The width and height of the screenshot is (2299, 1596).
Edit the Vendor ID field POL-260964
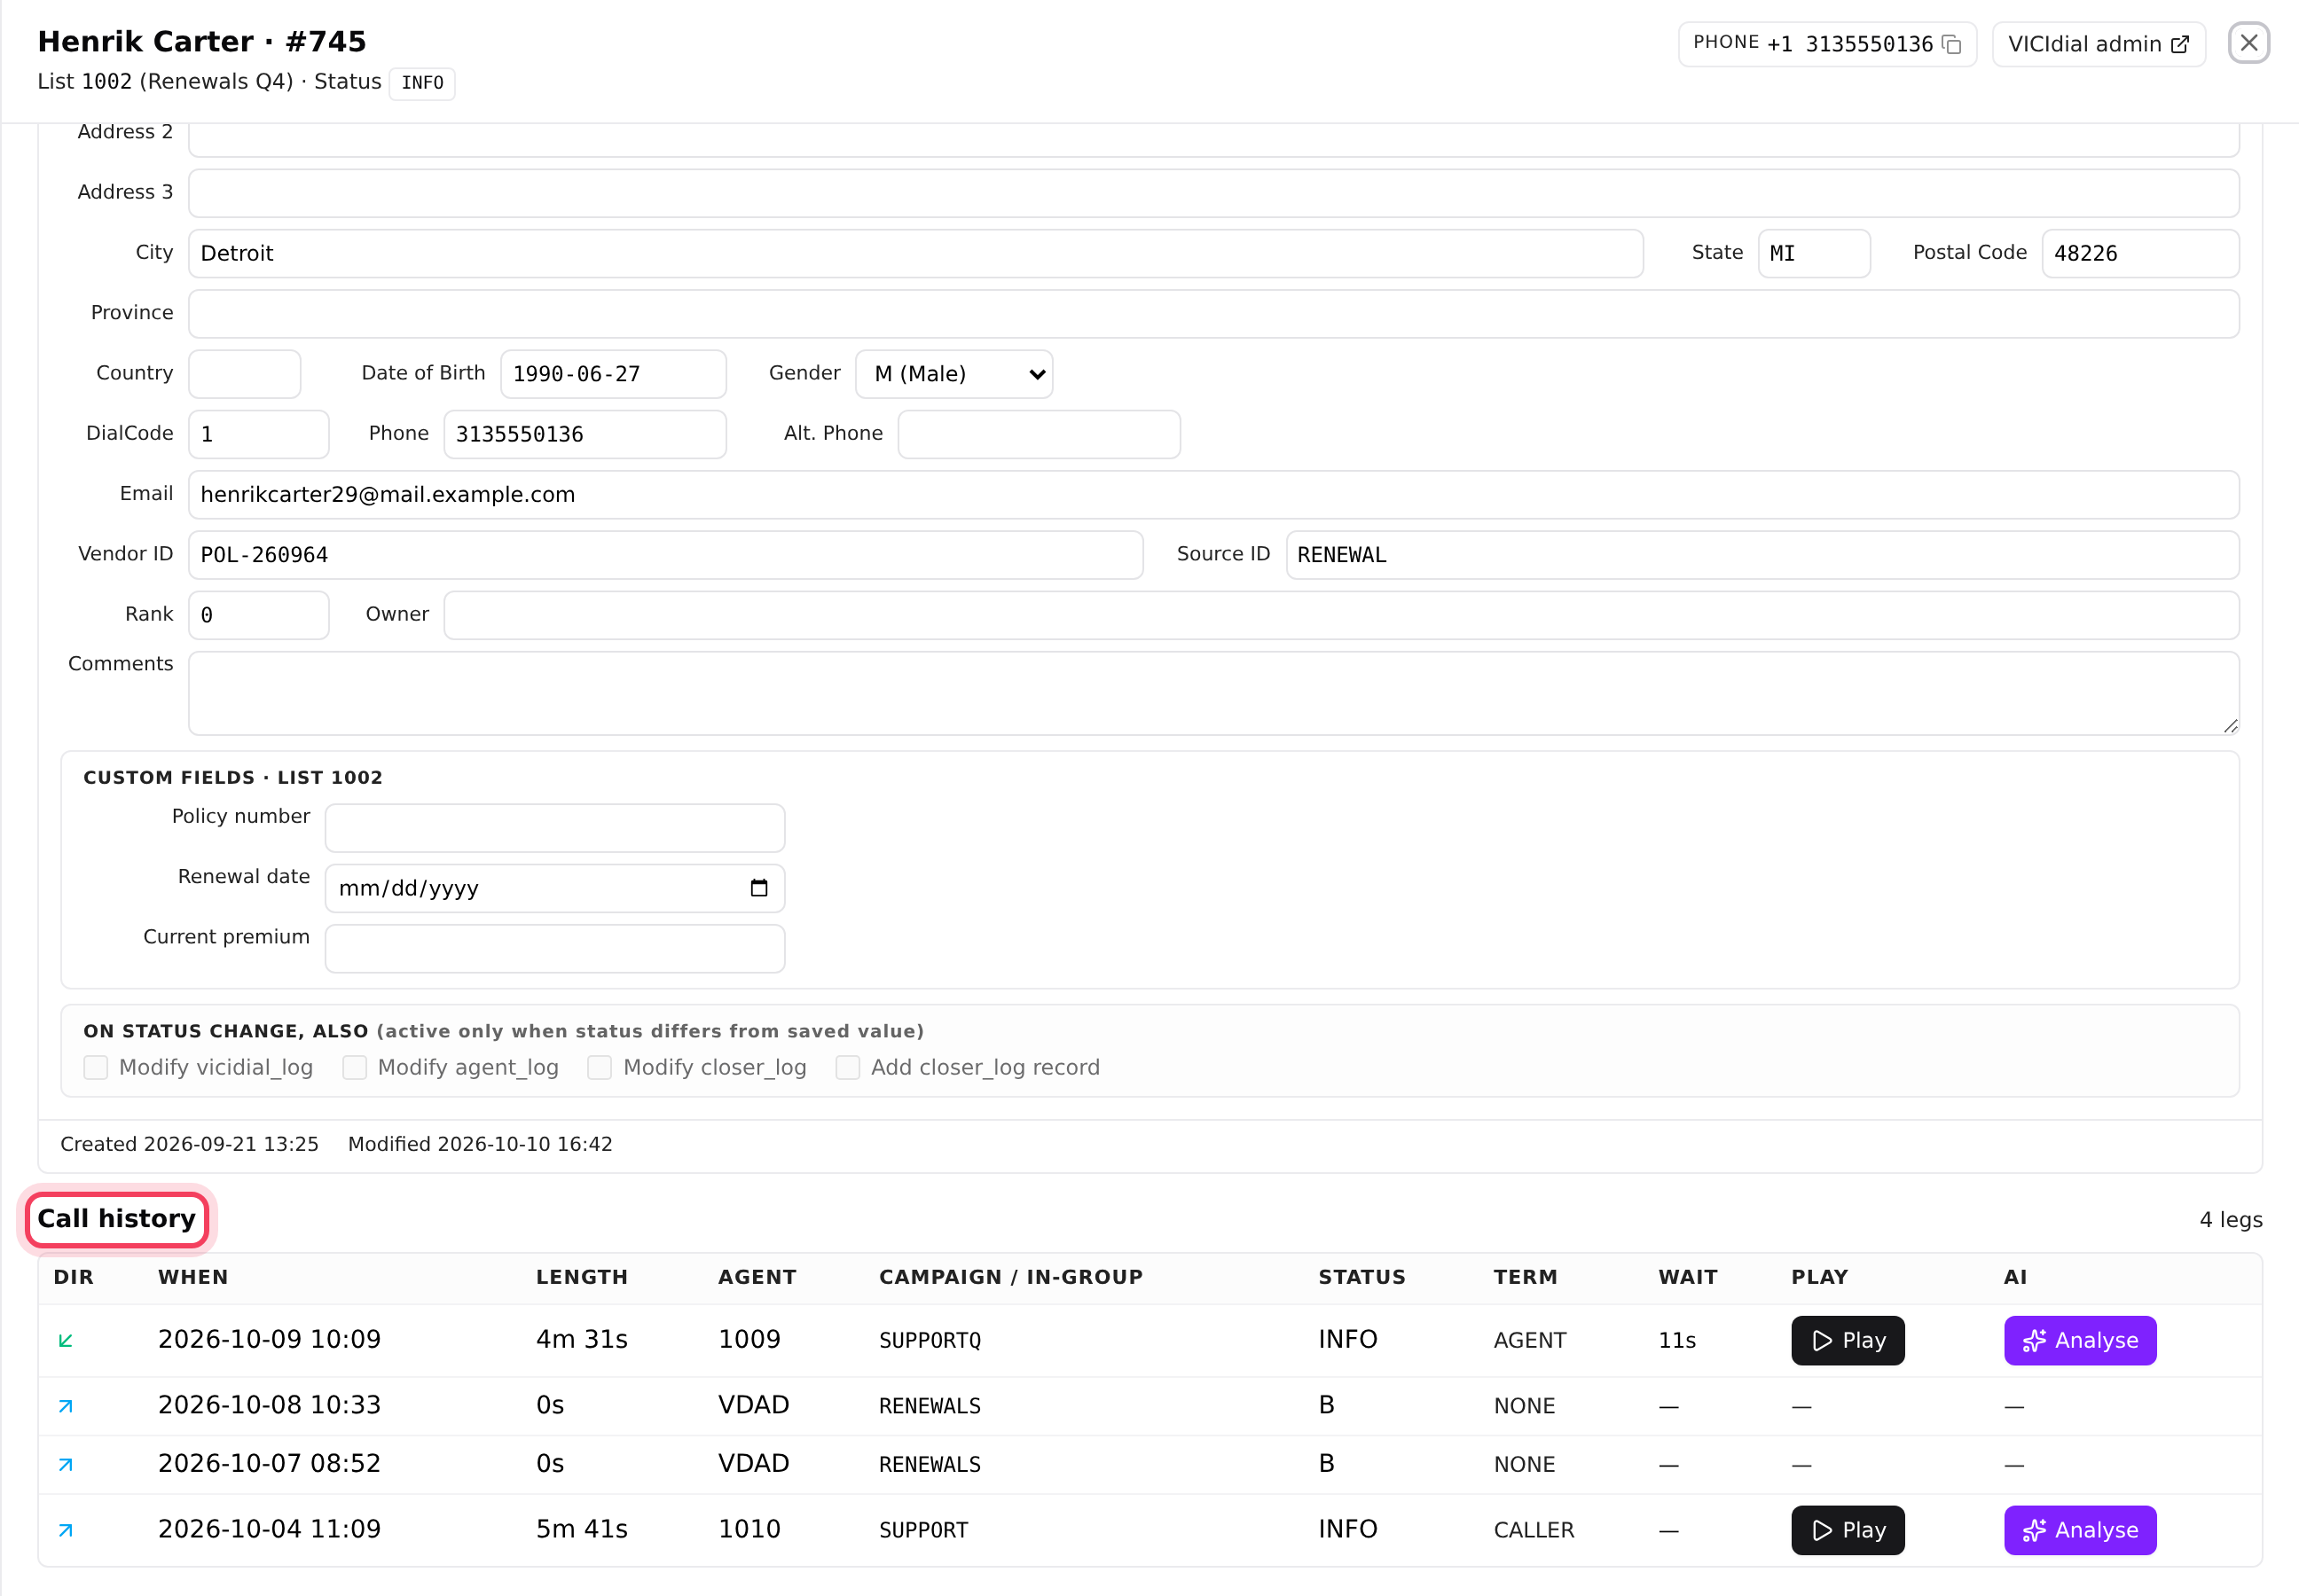(x=665, y=555)
